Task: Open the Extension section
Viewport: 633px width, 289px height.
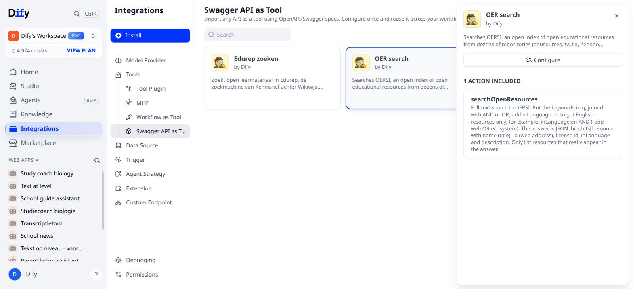Action: pyautogui.click(x=150, y=188)
